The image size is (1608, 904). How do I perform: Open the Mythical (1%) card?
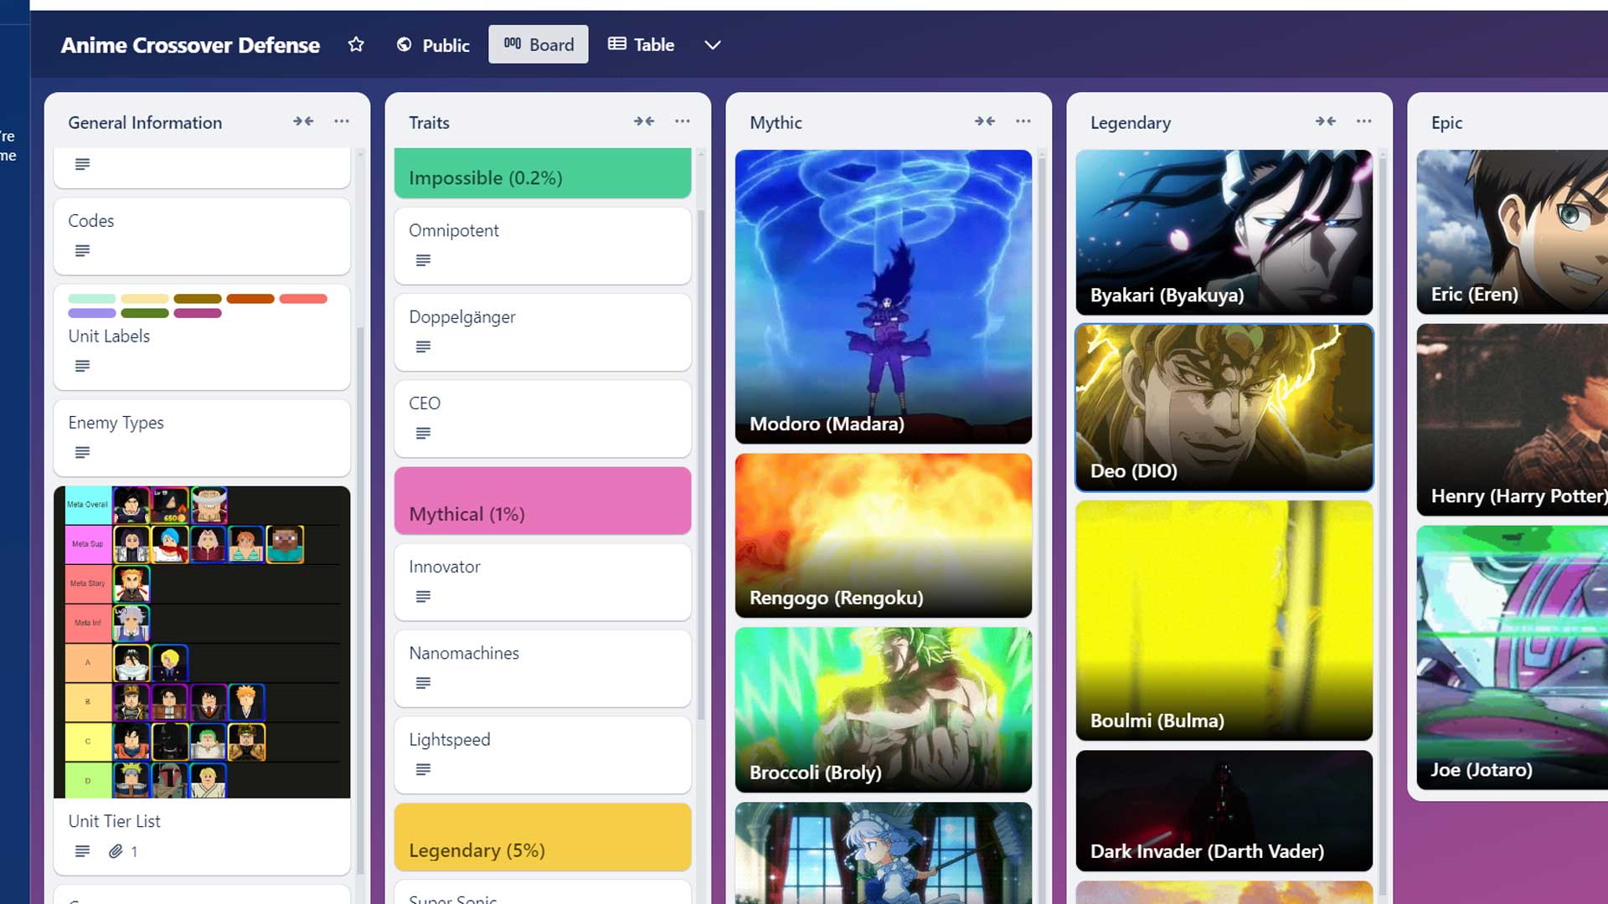tap(543, 501)
